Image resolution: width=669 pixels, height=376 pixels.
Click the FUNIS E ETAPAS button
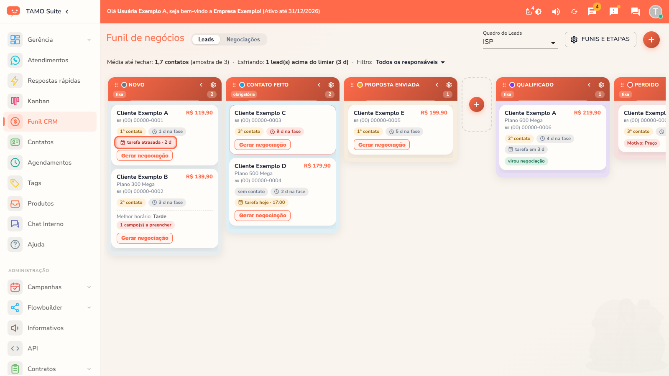coord(600,39)
